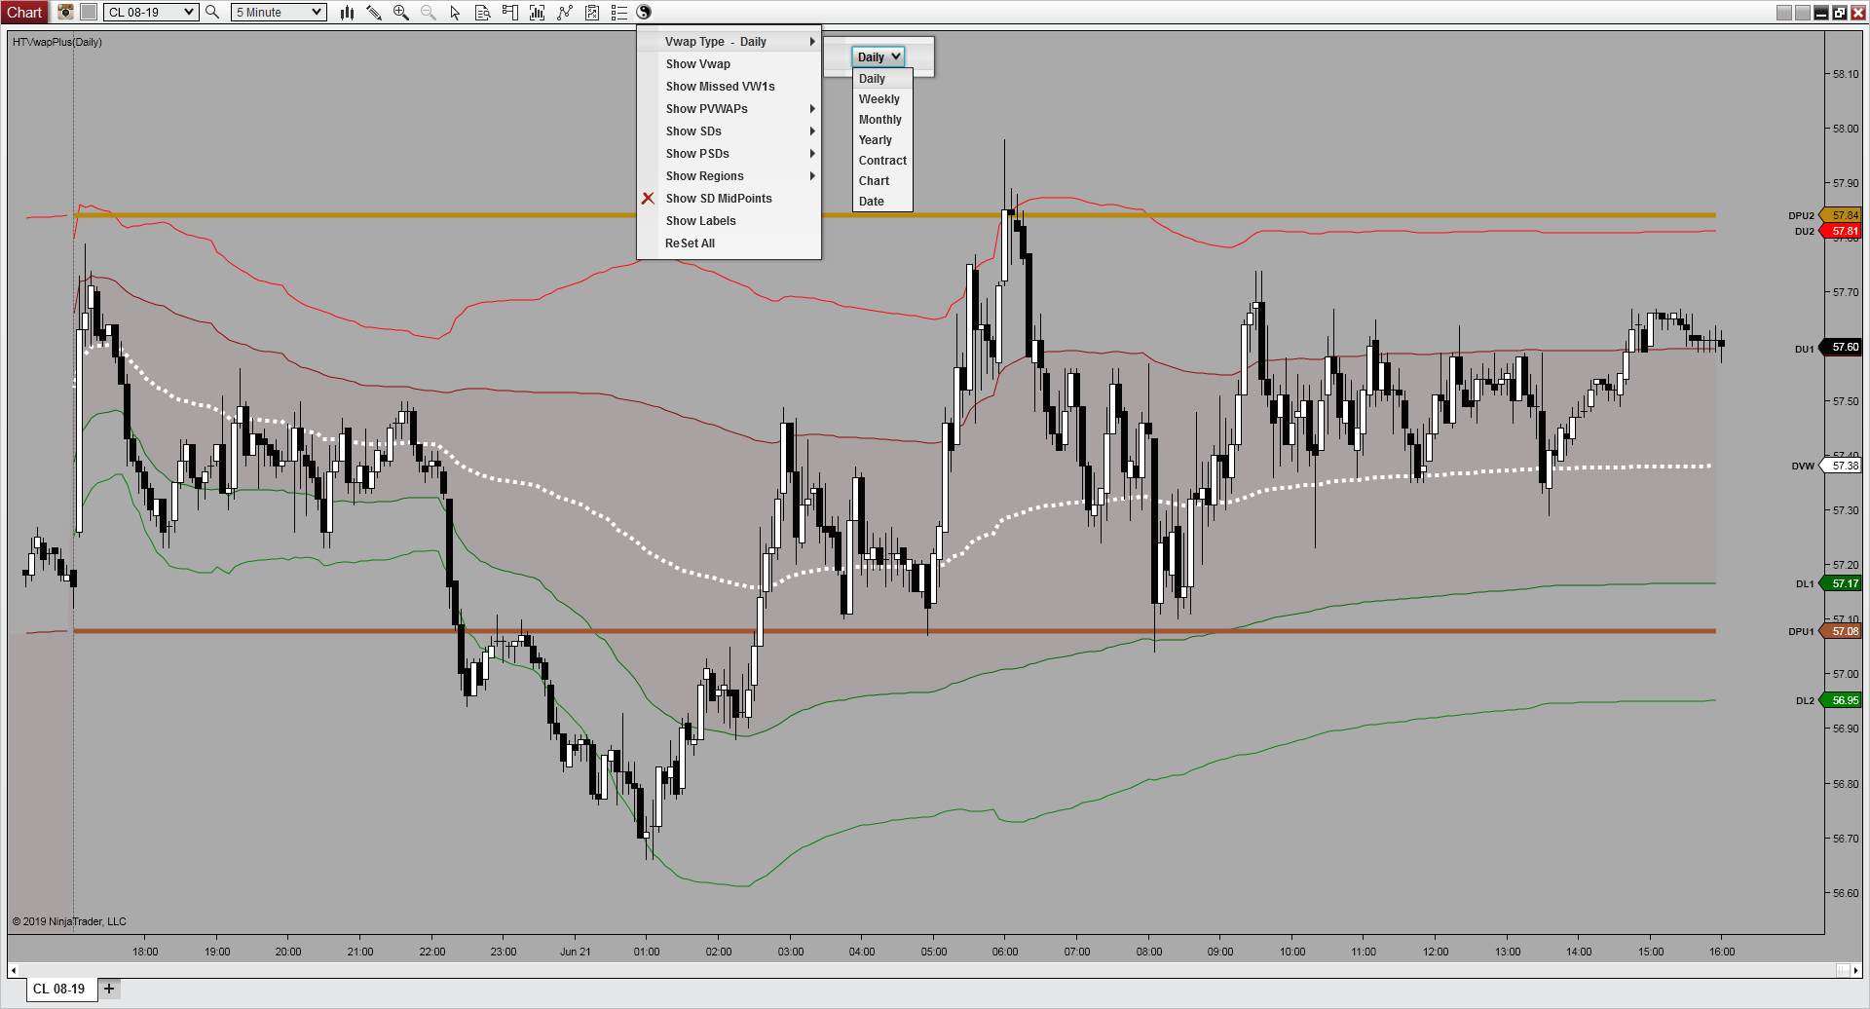Click first gray link square at top right
1870x1009 pixels.
1784,13
